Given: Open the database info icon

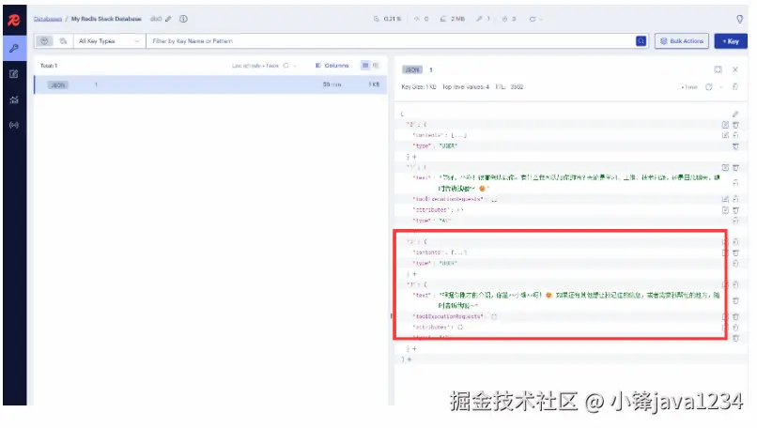Looking at the screenshot, I should (183, 19).
